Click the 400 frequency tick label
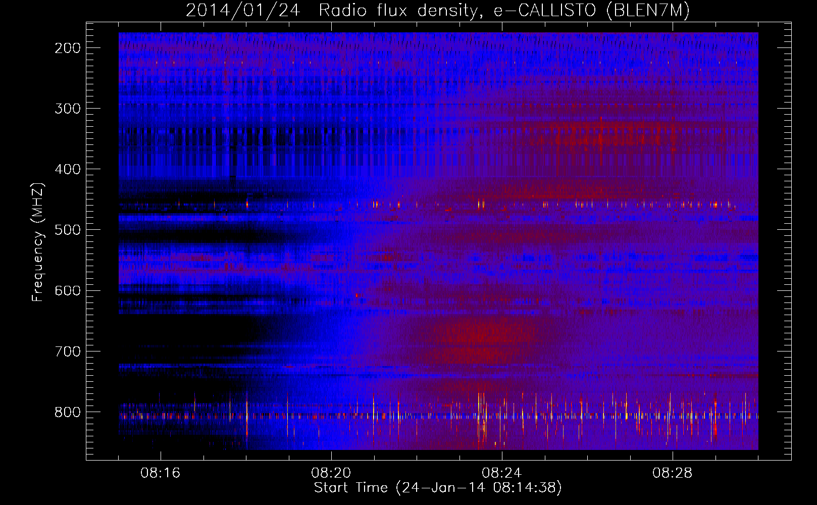 tap(68, 169)
